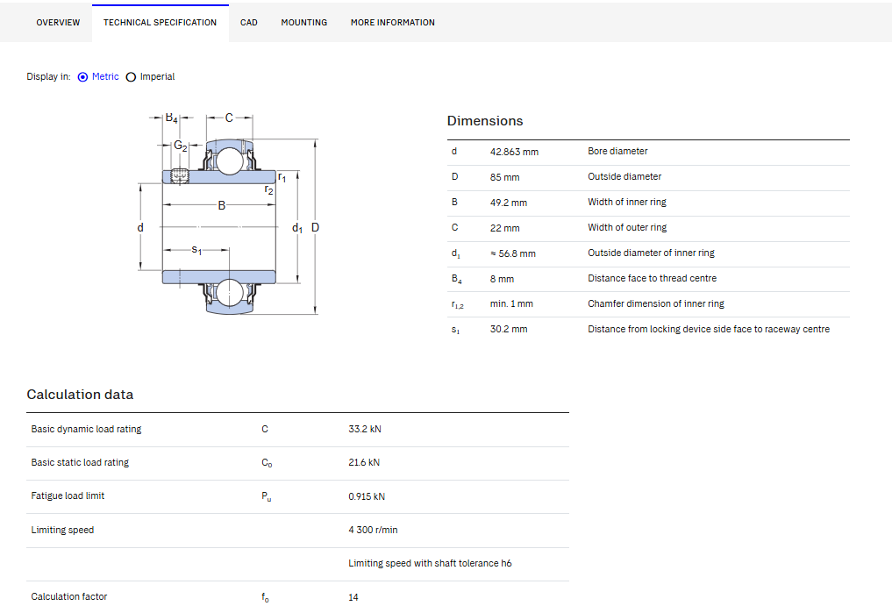
Task: Click the f₀ symbol in Calculation data
Action: point(265,597)
